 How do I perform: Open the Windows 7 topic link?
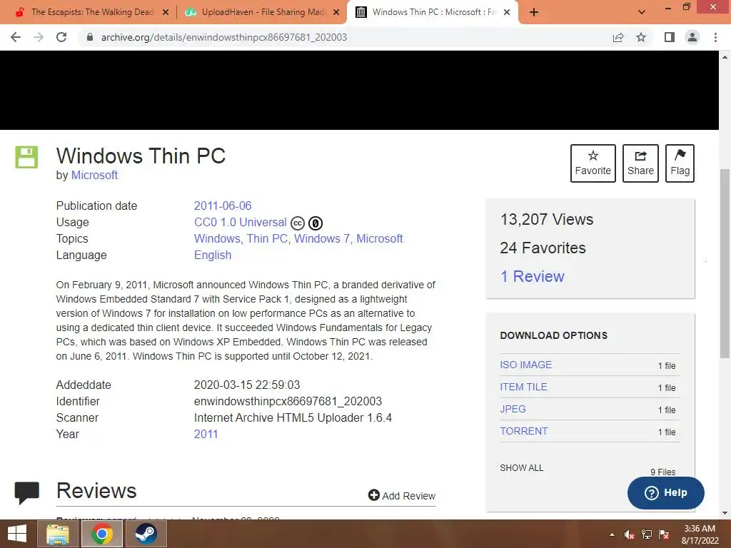[x=322, y=238]
